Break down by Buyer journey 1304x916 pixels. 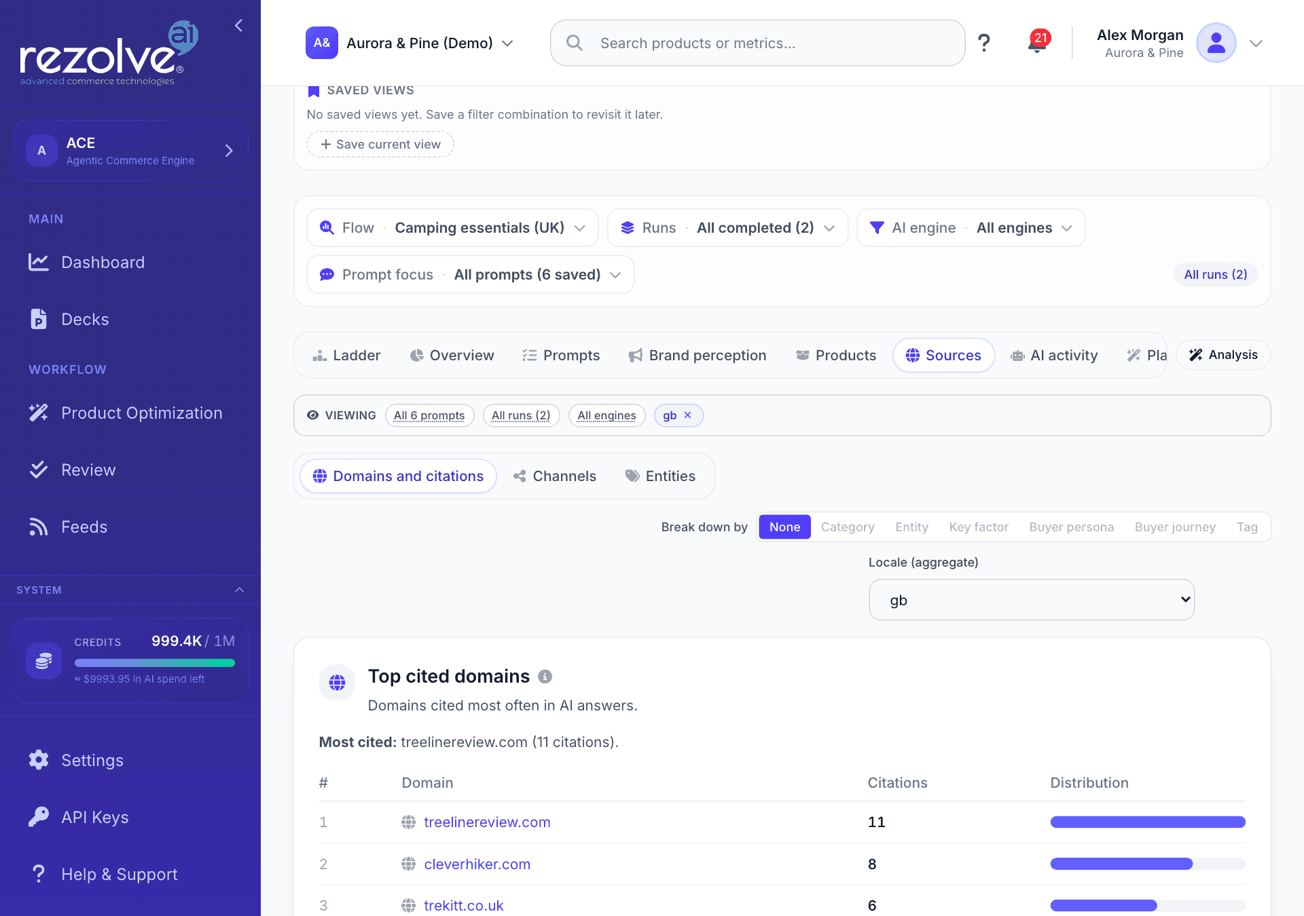(x=1175, y=527)
